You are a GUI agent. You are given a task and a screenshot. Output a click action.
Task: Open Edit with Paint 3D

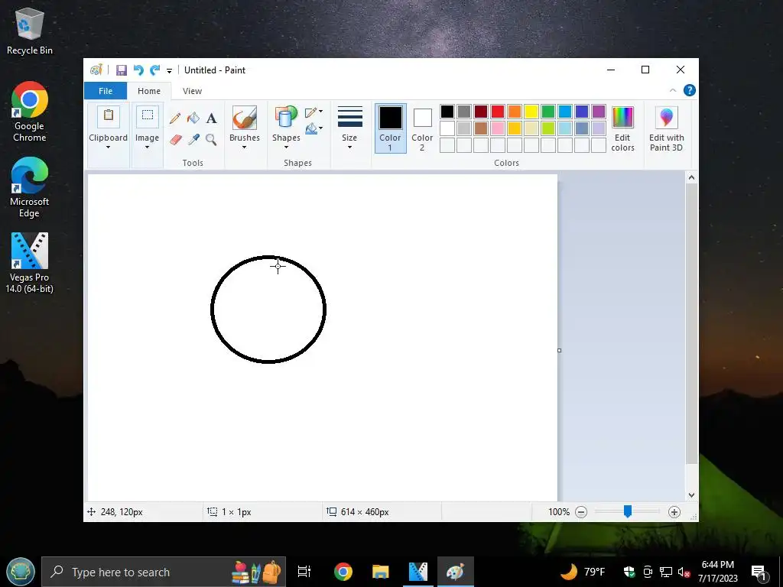pos(666,128)
